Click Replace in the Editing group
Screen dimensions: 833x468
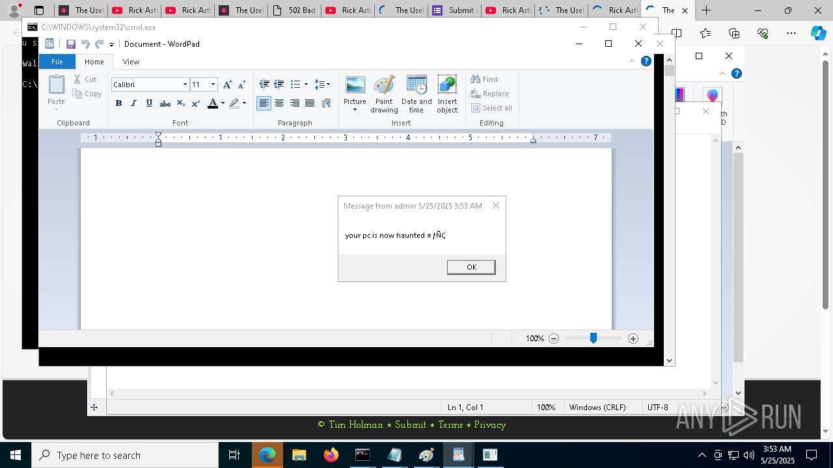489,94
